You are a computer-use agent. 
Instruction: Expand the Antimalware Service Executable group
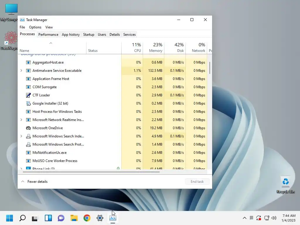pos(21,71)
